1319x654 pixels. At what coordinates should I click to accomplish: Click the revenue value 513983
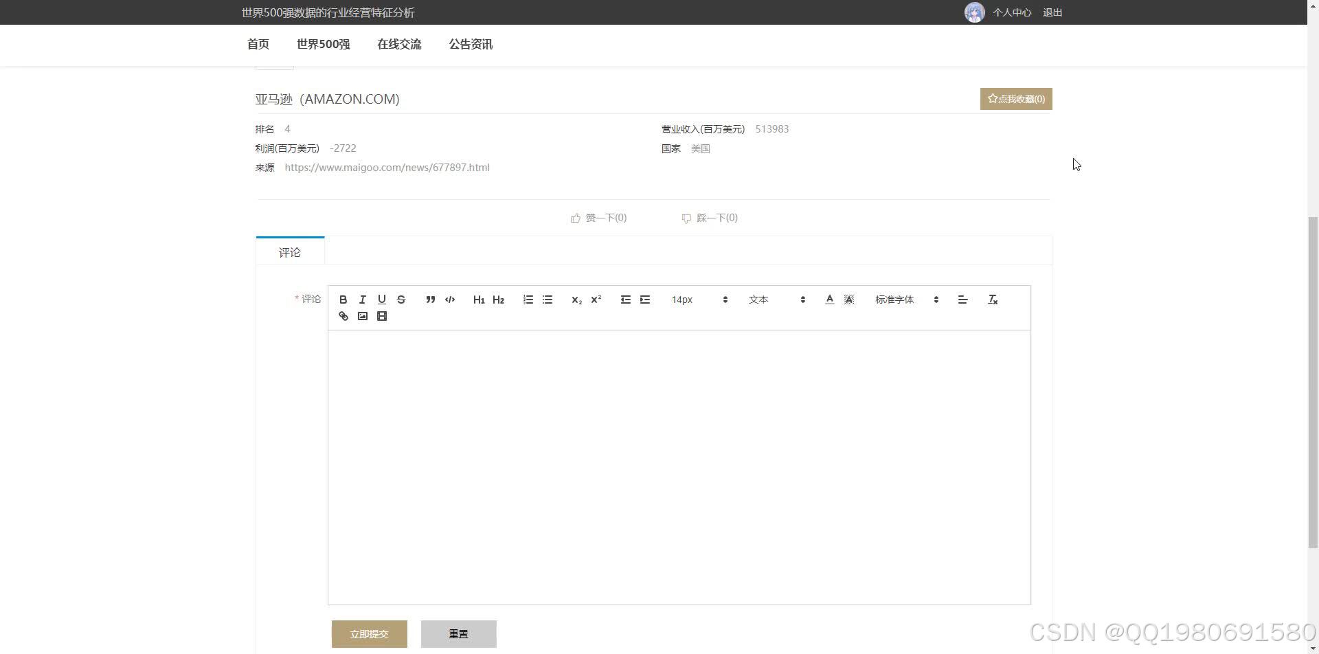(x=772, y=129)
